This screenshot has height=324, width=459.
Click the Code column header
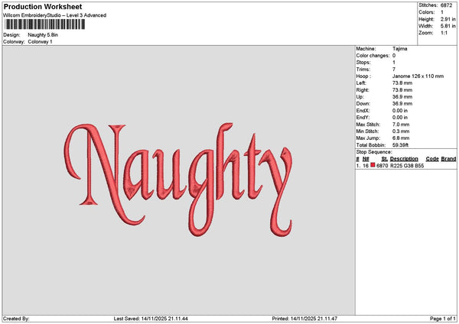432,159
